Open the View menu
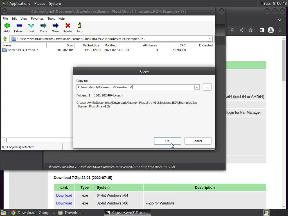The width and height of the screenshot is (288, 216). tap(24, 19)
